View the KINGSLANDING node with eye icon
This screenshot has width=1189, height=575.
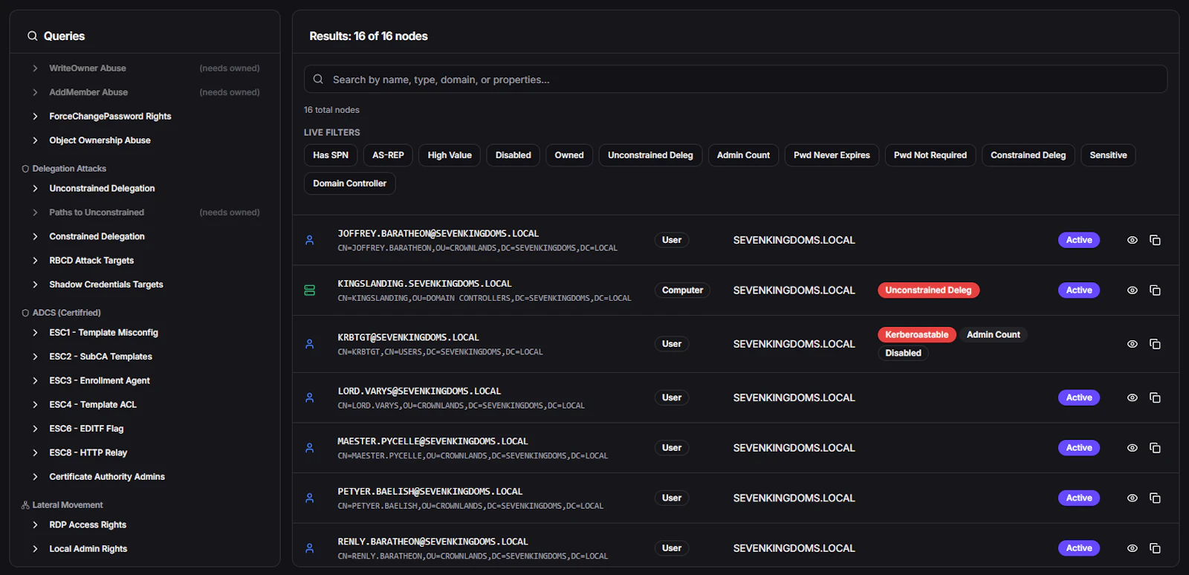pyautogui.click(x=1133, y=290)
